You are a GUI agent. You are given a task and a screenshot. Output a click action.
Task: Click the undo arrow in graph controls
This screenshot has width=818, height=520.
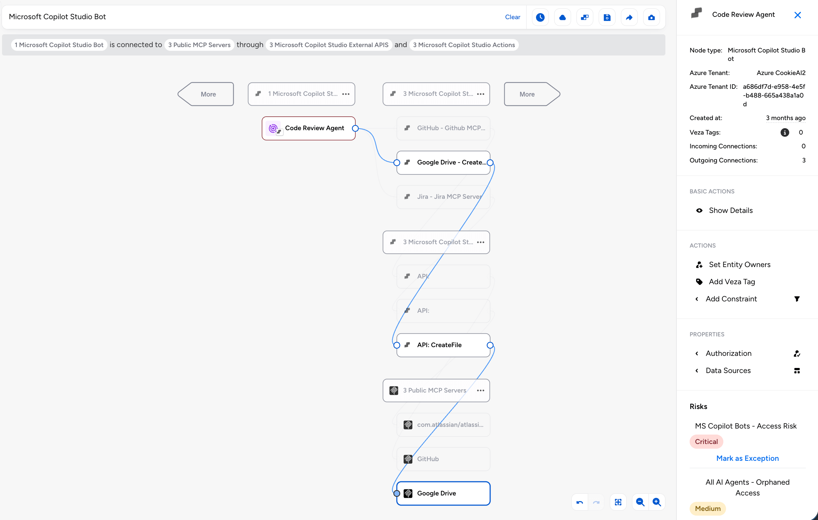point(579,502)
